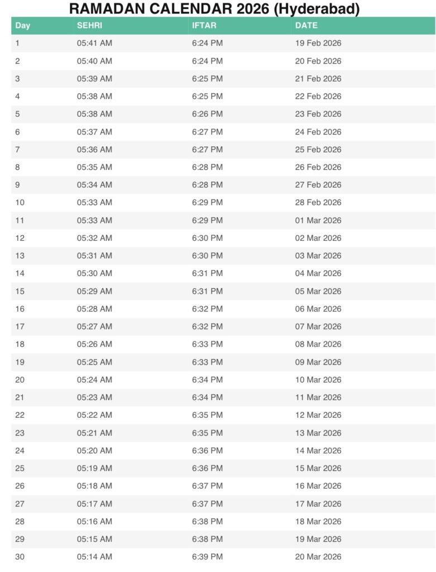Click Sehri time 05:14 AM

click(94, 556)
